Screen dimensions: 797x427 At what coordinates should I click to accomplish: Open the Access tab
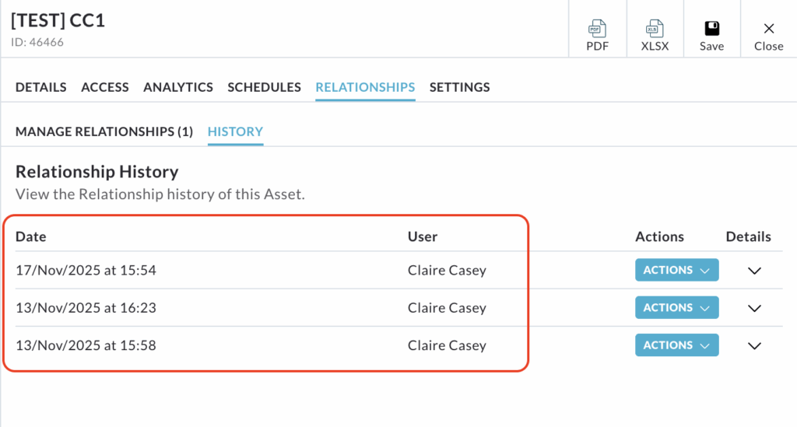[105, 87]
